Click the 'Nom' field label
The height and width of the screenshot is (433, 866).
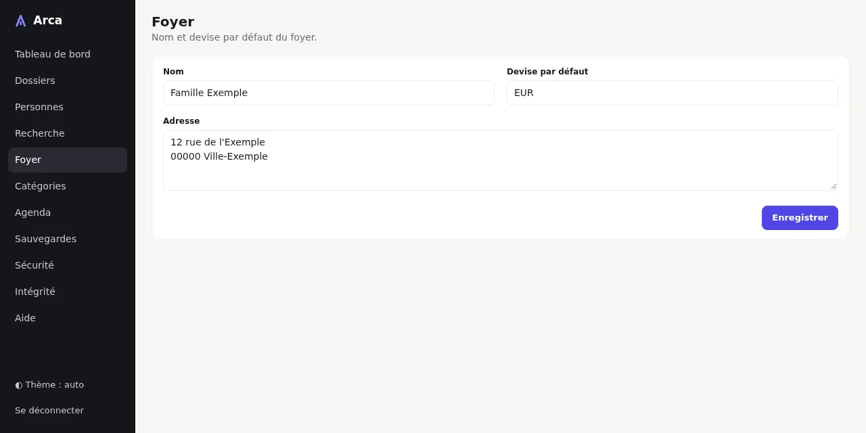coord(173,72)
